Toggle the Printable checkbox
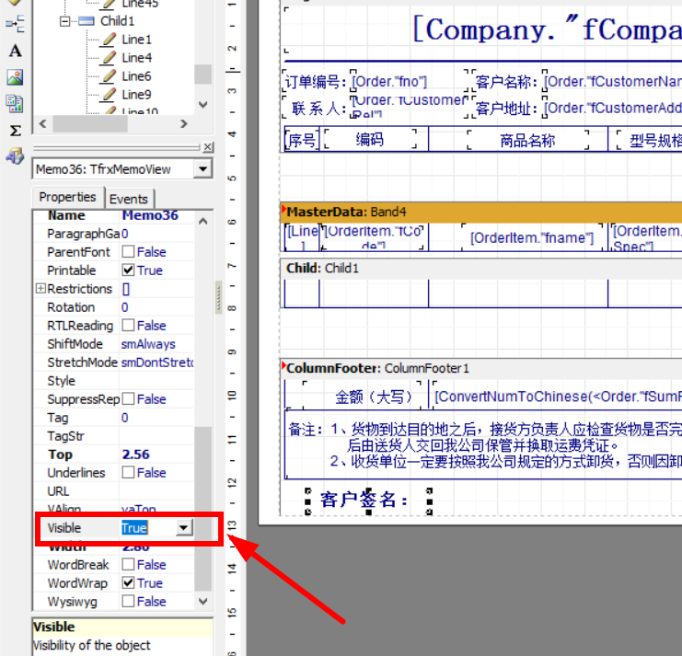This screenshot has width=682, height=656. point(128,270)
